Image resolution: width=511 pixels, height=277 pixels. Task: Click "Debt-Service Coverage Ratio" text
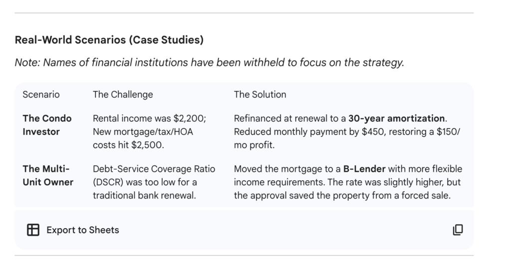click(154, 169)
